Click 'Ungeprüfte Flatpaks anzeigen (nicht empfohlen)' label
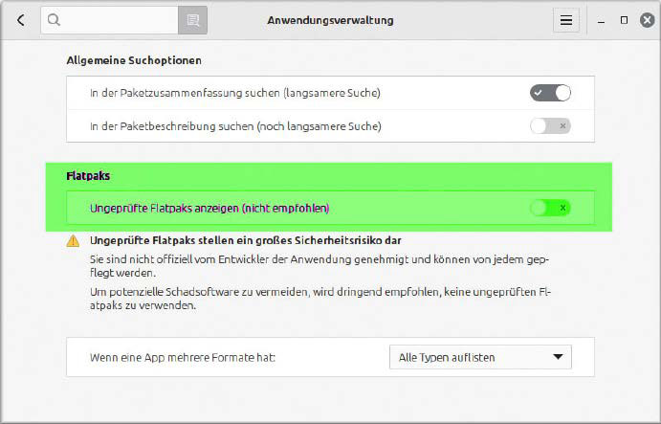This screenshot has width=661, height=424. pos(209,208)
